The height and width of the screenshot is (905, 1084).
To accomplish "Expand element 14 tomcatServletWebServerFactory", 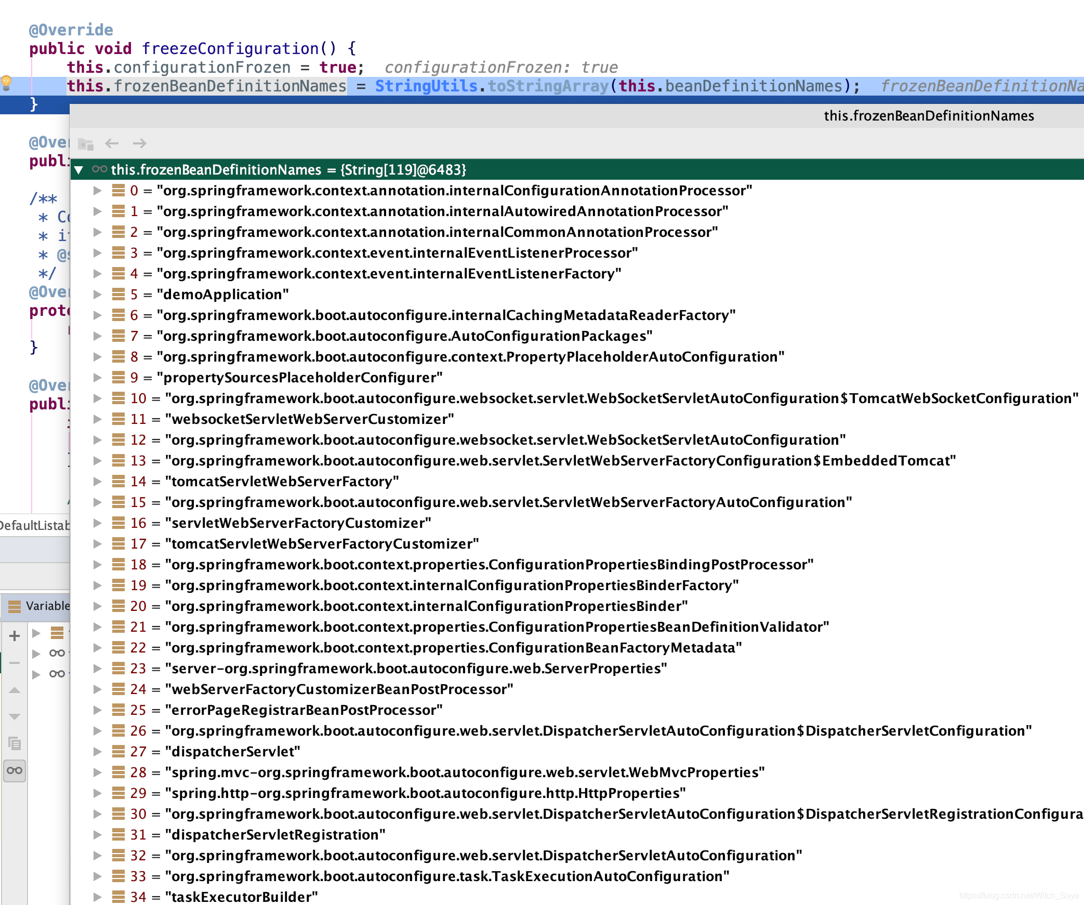I will click(x=97, y=482).
